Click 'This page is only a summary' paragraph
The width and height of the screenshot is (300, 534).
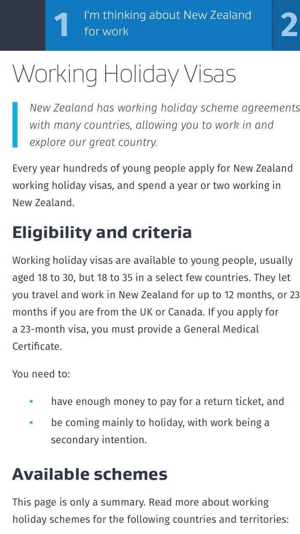coord(150,511)
